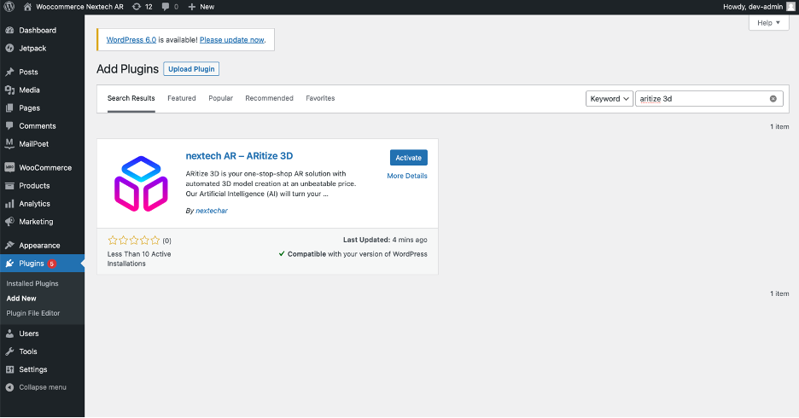Screen dimensions: 799x418
Task: Open the nextech AR – ARitize 3D title link
Action: click(239, 156)
